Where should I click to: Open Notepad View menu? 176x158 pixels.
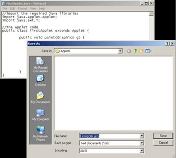pos(33,8)
